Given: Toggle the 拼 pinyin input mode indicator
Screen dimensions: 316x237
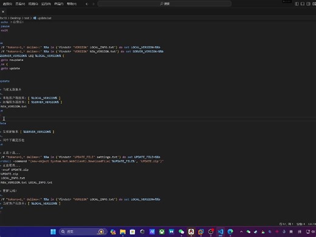Looking at the screenshot, I should [300, 232].
